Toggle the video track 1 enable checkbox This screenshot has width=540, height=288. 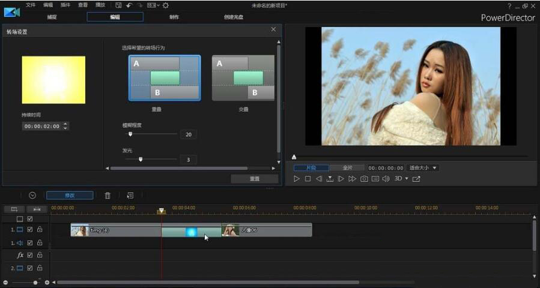pyautogui.click(x=30, y=229)
